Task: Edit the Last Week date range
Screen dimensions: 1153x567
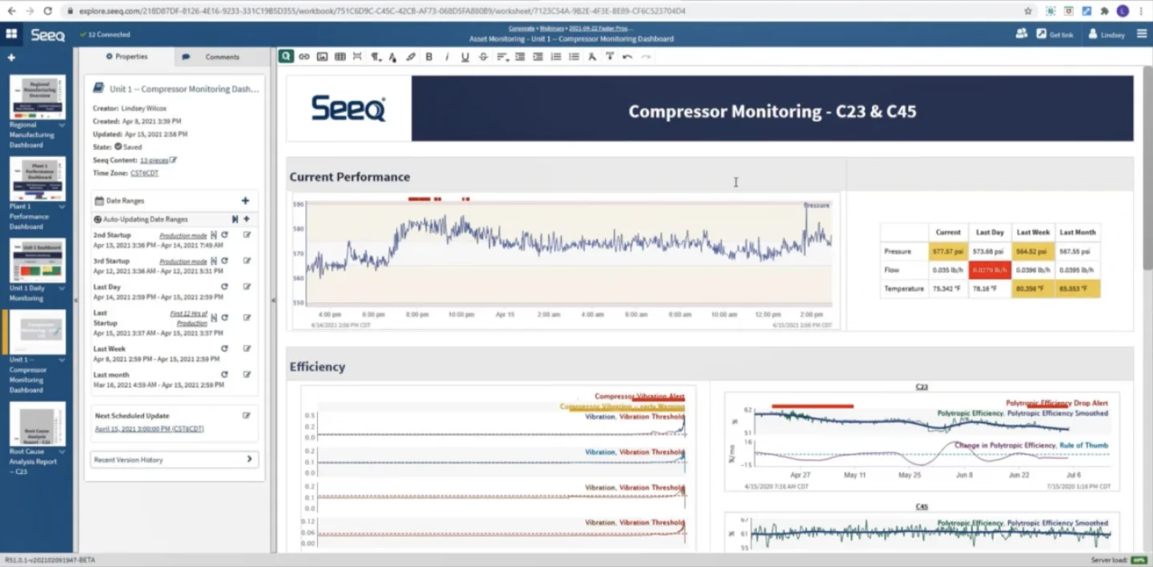Action: (247, 348)
